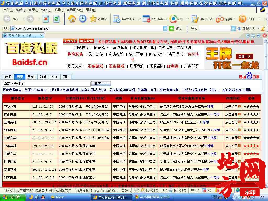This screenshot has width=268, height=201.
Task: Open the search box dropdown arrow
Action: click(233, 29)
